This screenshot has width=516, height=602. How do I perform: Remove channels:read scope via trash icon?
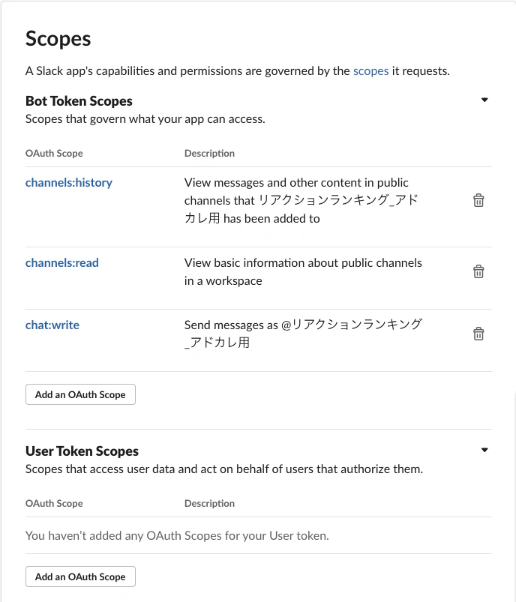[478, 271]
